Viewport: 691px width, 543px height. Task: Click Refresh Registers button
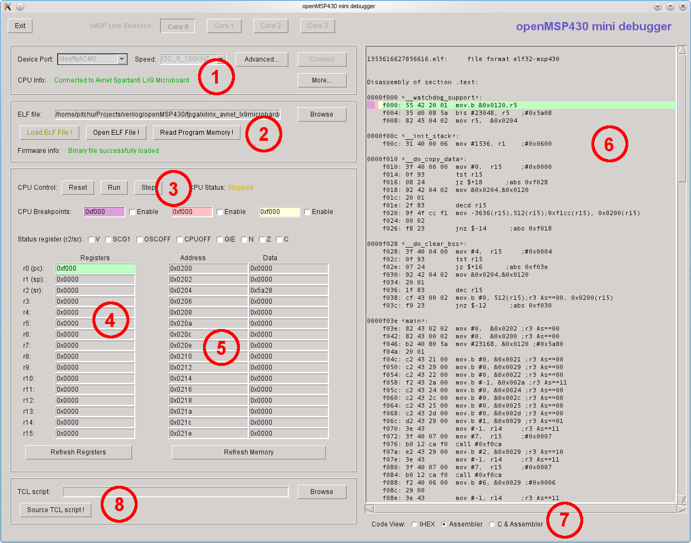(79, 452)
